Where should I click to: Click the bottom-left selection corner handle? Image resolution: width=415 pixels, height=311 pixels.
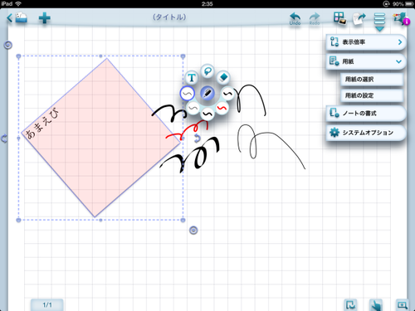pyautogui.click(x=18, y=220)
